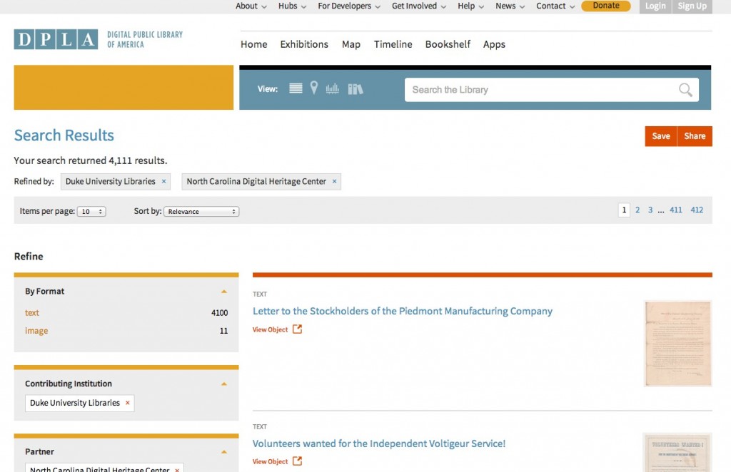Click the search magnifier icon
The height and width of the screenshot is (472, 731).
(685, 90)
